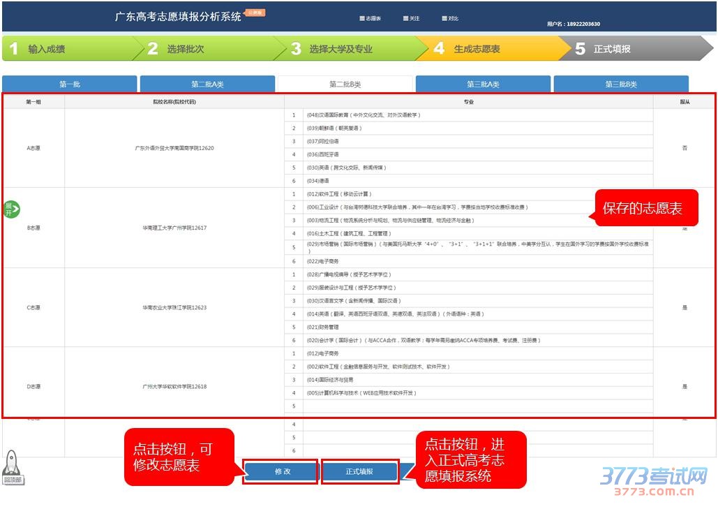This screenshot has height=509, width=718.
Task: Open the 第三批B类 tab
Action: (x=620, y=84)
